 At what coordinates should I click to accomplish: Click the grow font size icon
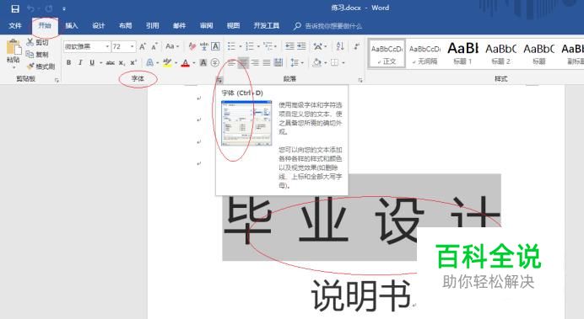click(143, 46)
